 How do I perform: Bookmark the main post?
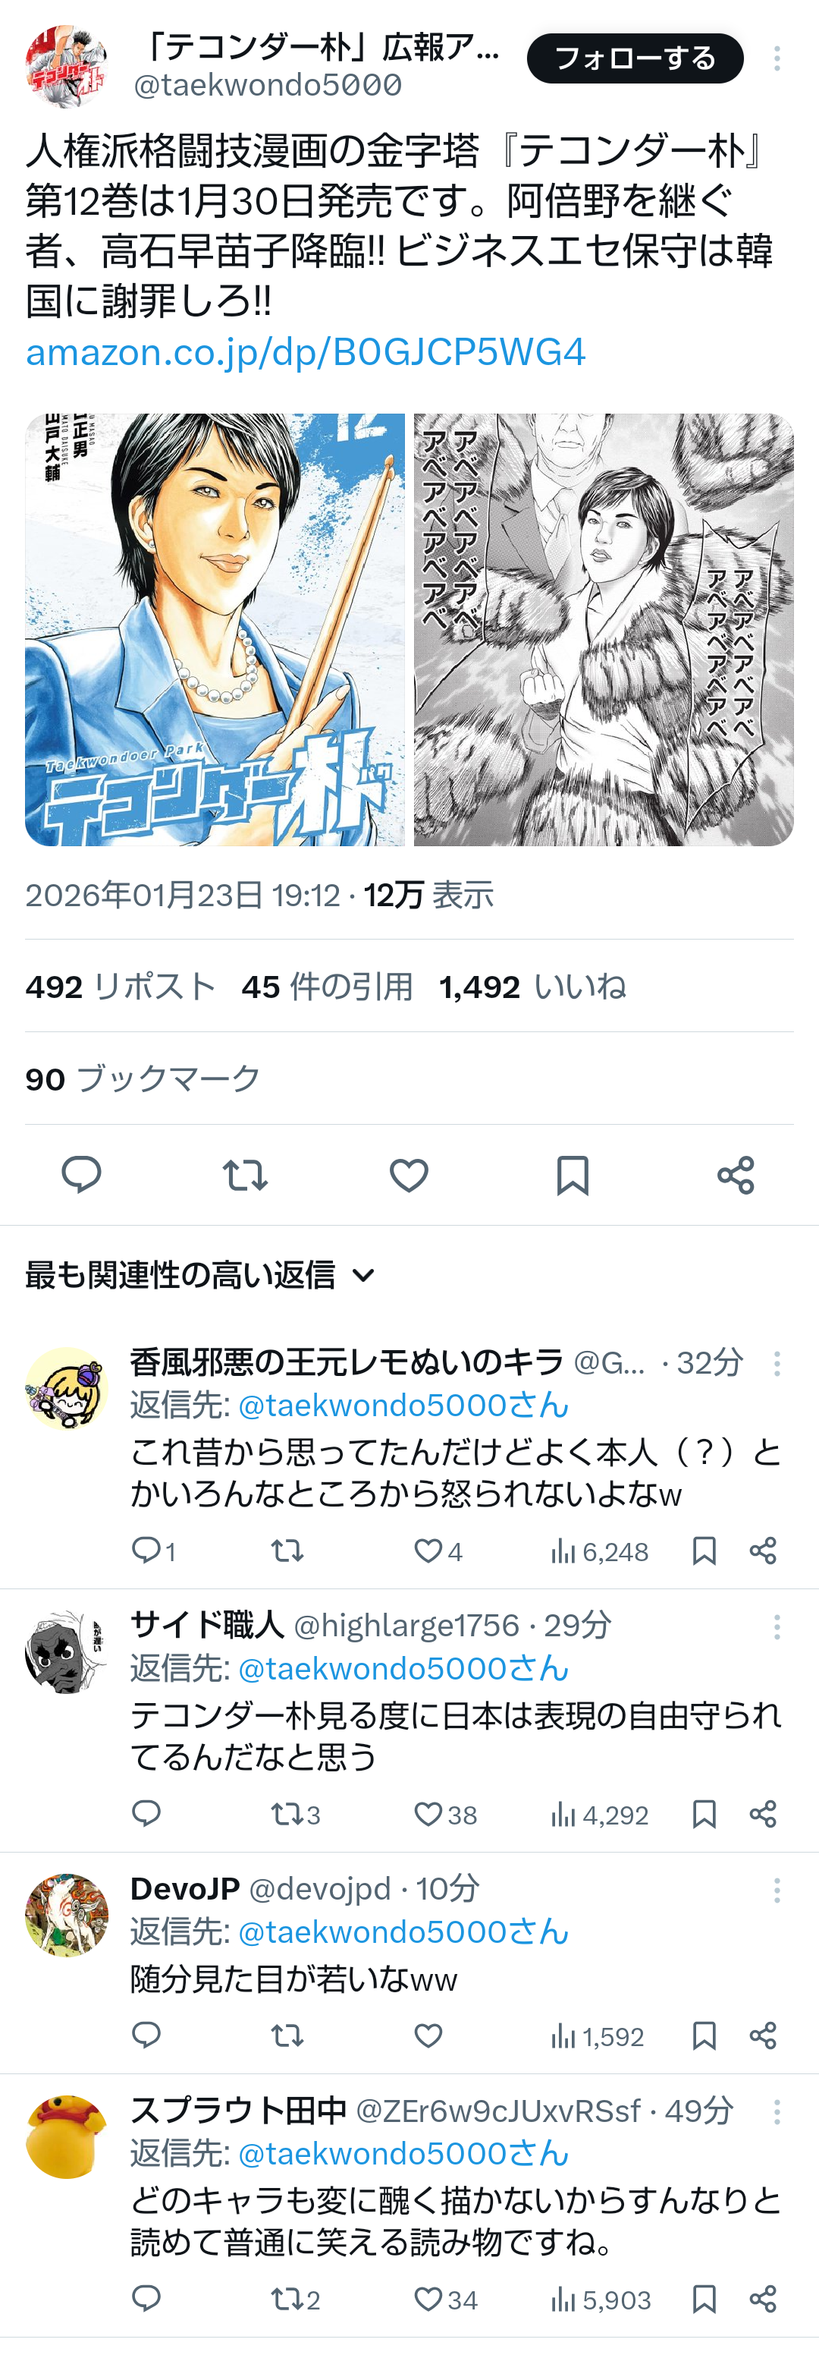click(x=573, y=1175)
